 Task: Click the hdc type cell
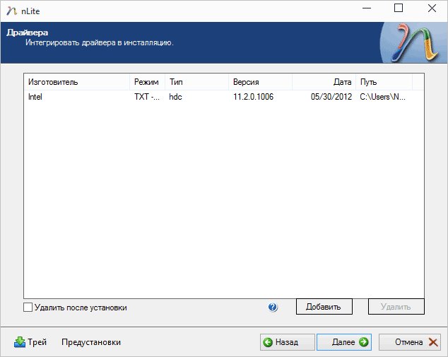[175, 97]
